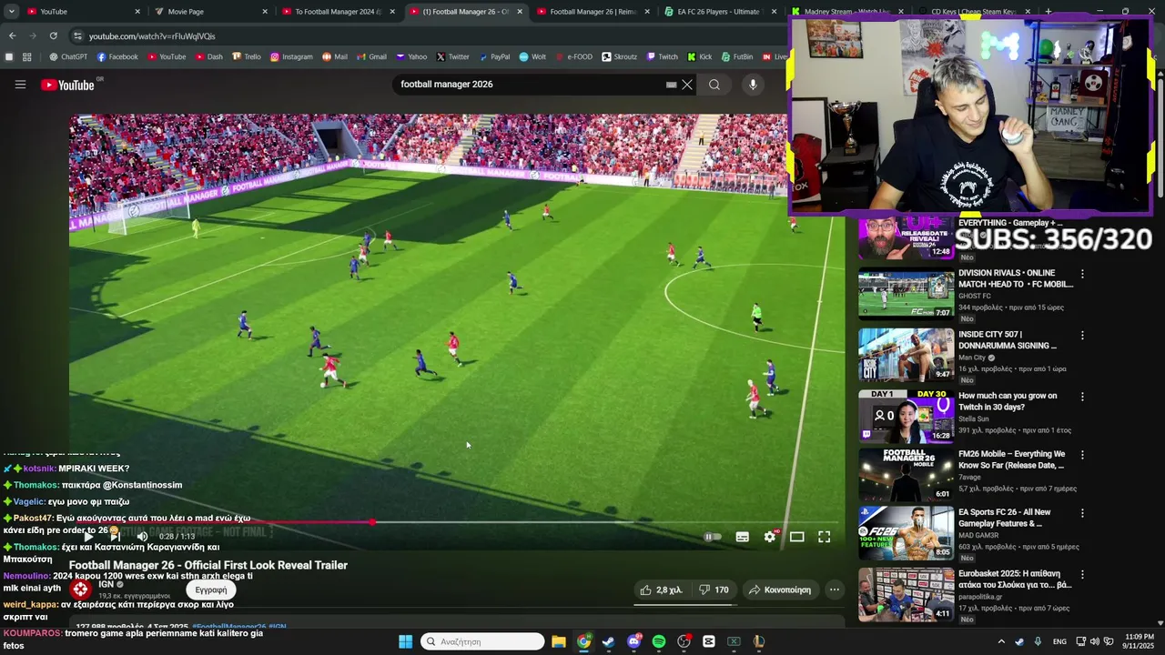Play the video with the play button

click(x=88, y=537)
